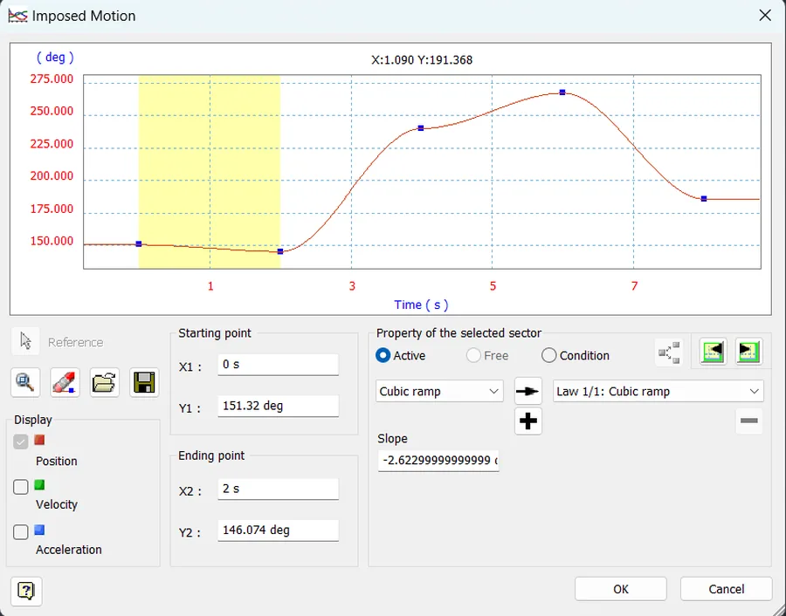This screenshot has height=616, width=786.
Task: Remove law with minus button
Action: (x=749, y=421)
